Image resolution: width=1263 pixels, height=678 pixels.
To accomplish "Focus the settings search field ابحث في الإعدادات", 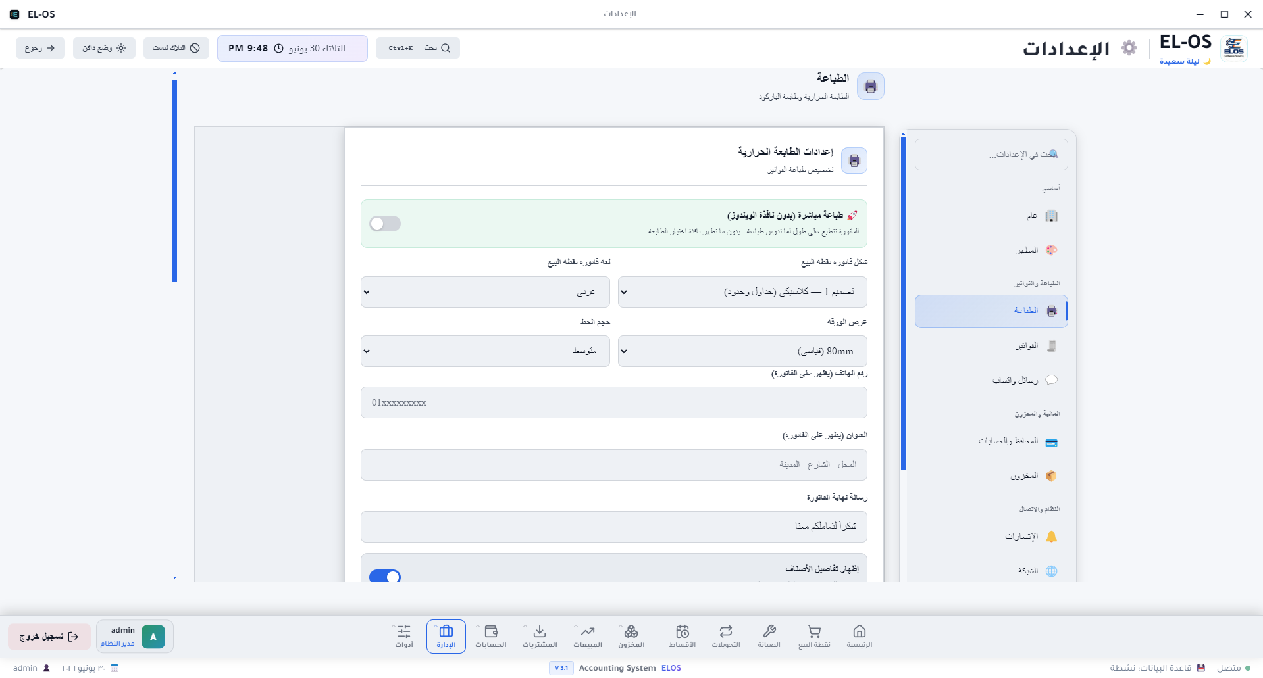I will [991, 155].
